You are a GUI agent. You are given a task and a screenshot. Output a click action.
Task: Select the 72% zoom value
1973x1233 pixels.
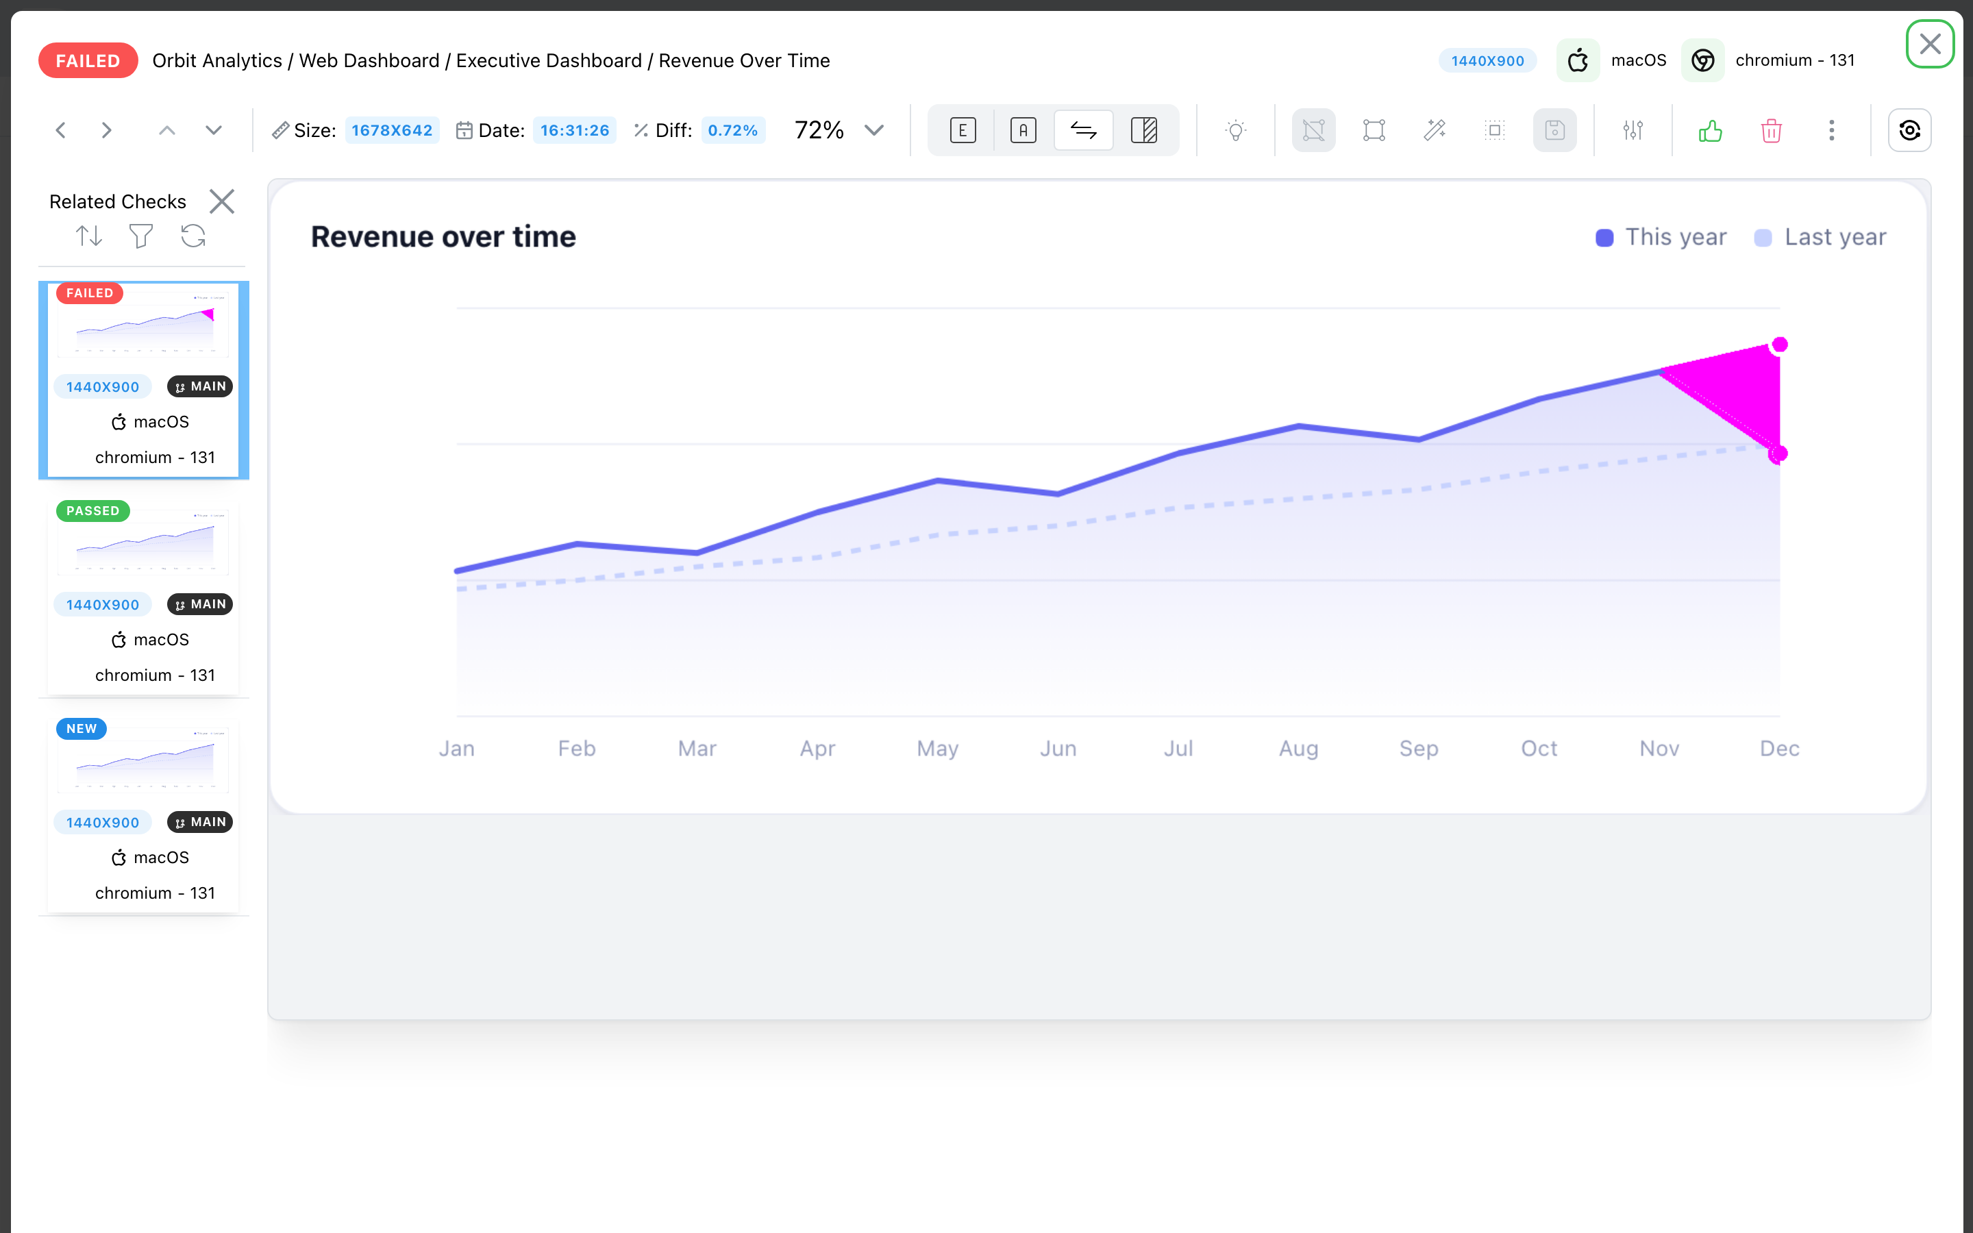coord(819,130)
